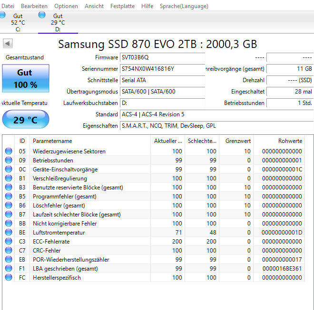Click status orb for Luftstromtemperatur row
The image size is (314, 310).
tap(9, 232)
